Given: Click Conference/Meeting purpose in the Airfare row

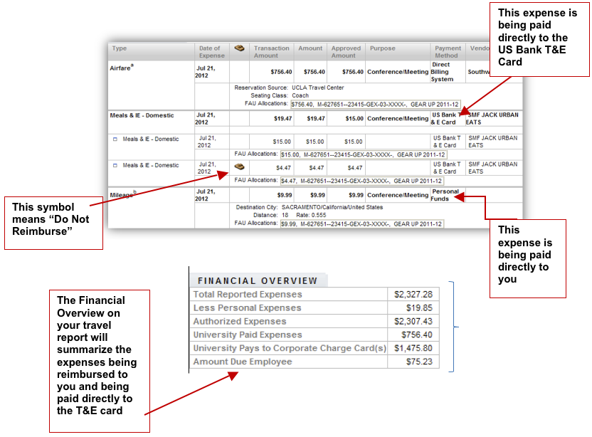Looking at the screenshot, I should [x=398, y=72].
